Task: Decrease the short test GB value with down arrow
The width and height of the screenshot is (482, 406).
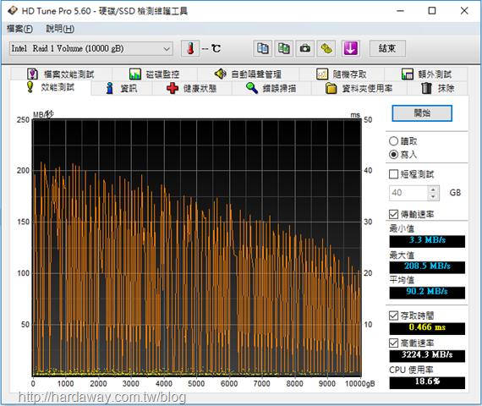Action: pyautogui.click(x=433, y=196)
